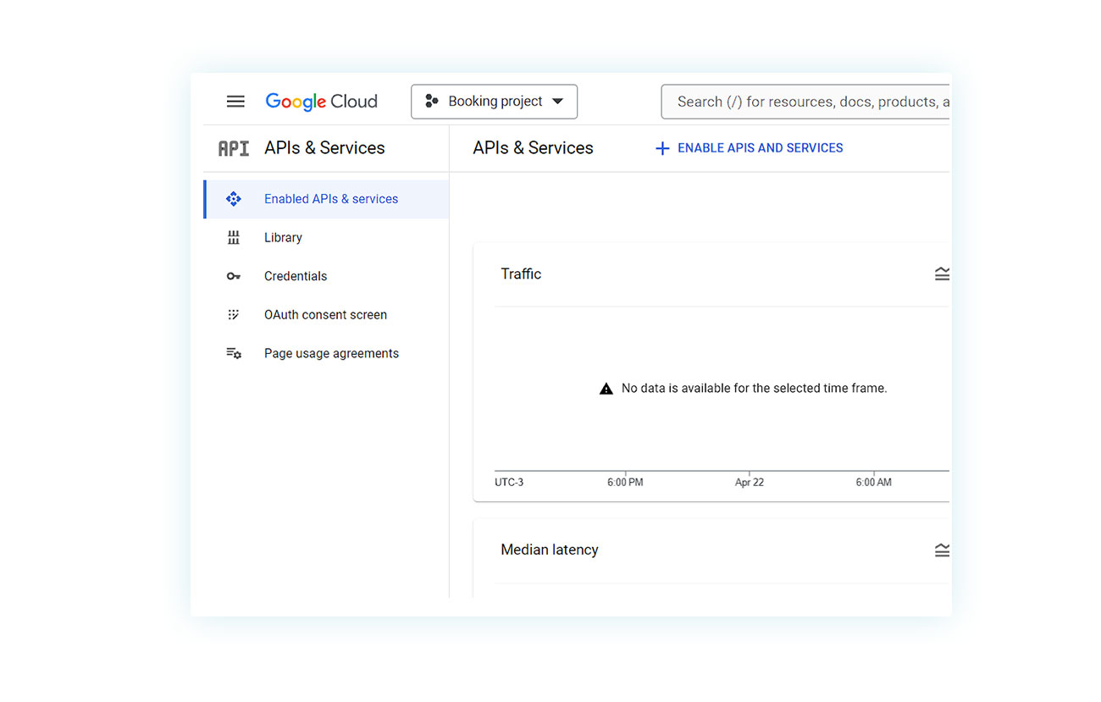Click the Enabled APIs & services icon
The image size is (1101, 702).
tap(234, 199)
